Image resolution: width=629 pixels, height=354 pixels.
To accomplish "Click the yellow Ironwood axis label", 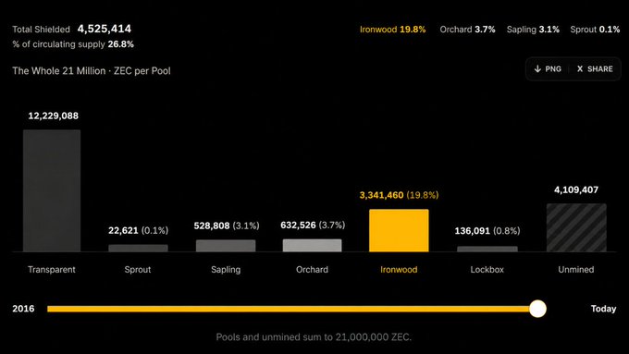I will [399, 269].
